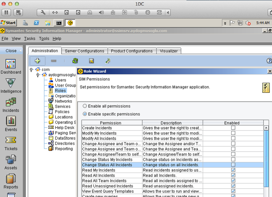Viewport: 272px width, 197px height.
Task: Collapse the aydogmusoglu tree node
Action: click(x=38, y=75)
